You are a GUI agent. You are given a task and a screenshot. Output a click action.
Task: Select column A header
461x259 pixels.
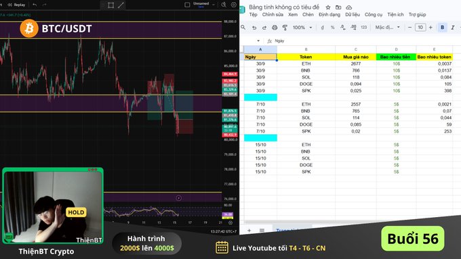(x=260, y=49)
